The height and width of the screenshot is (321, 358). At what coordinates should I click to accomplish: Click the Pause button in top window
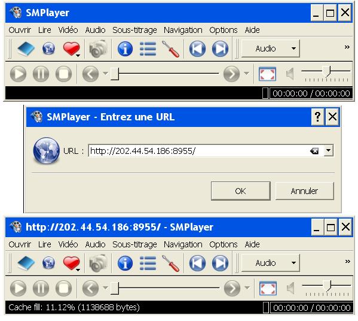(x=41, y=74)
